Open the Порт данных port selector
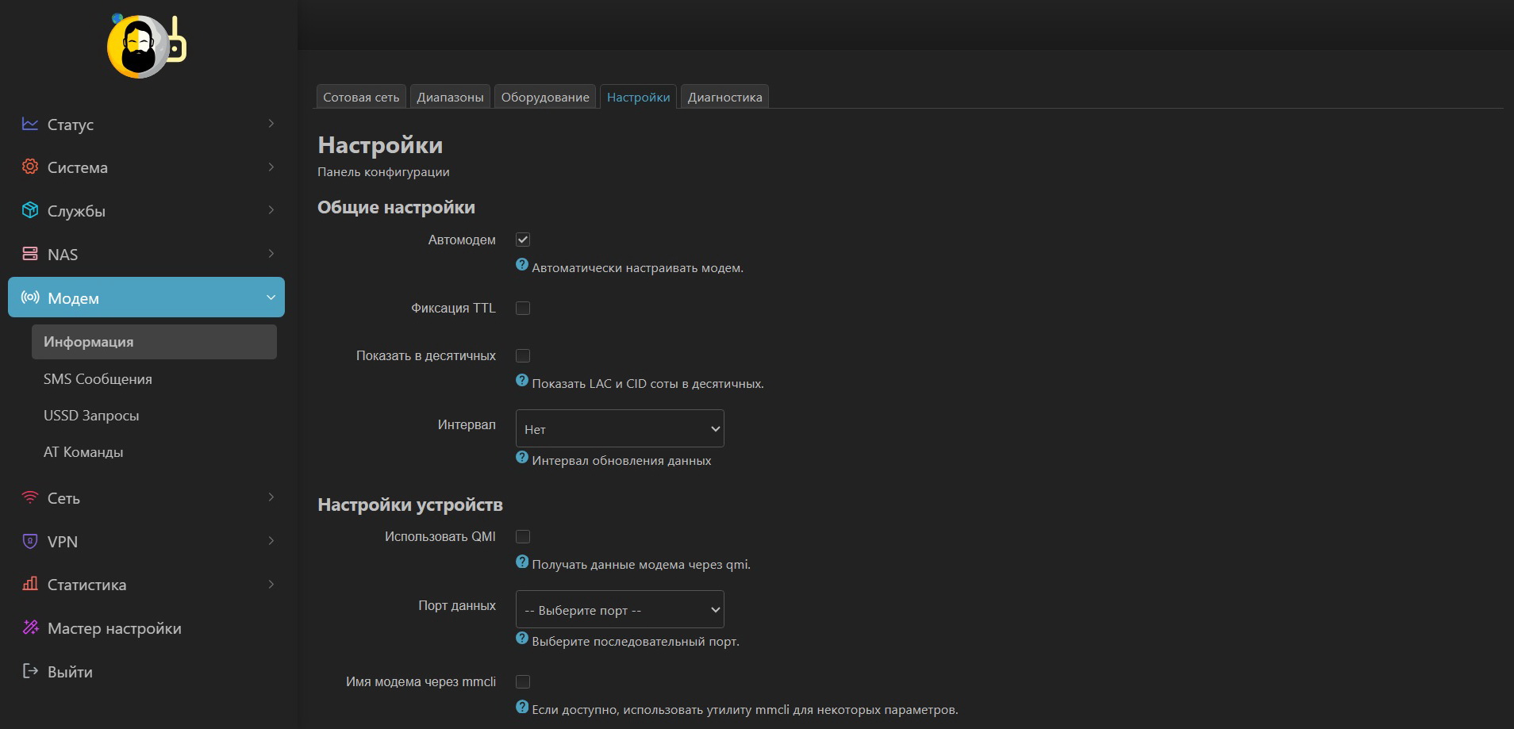 tap(620, 609)
